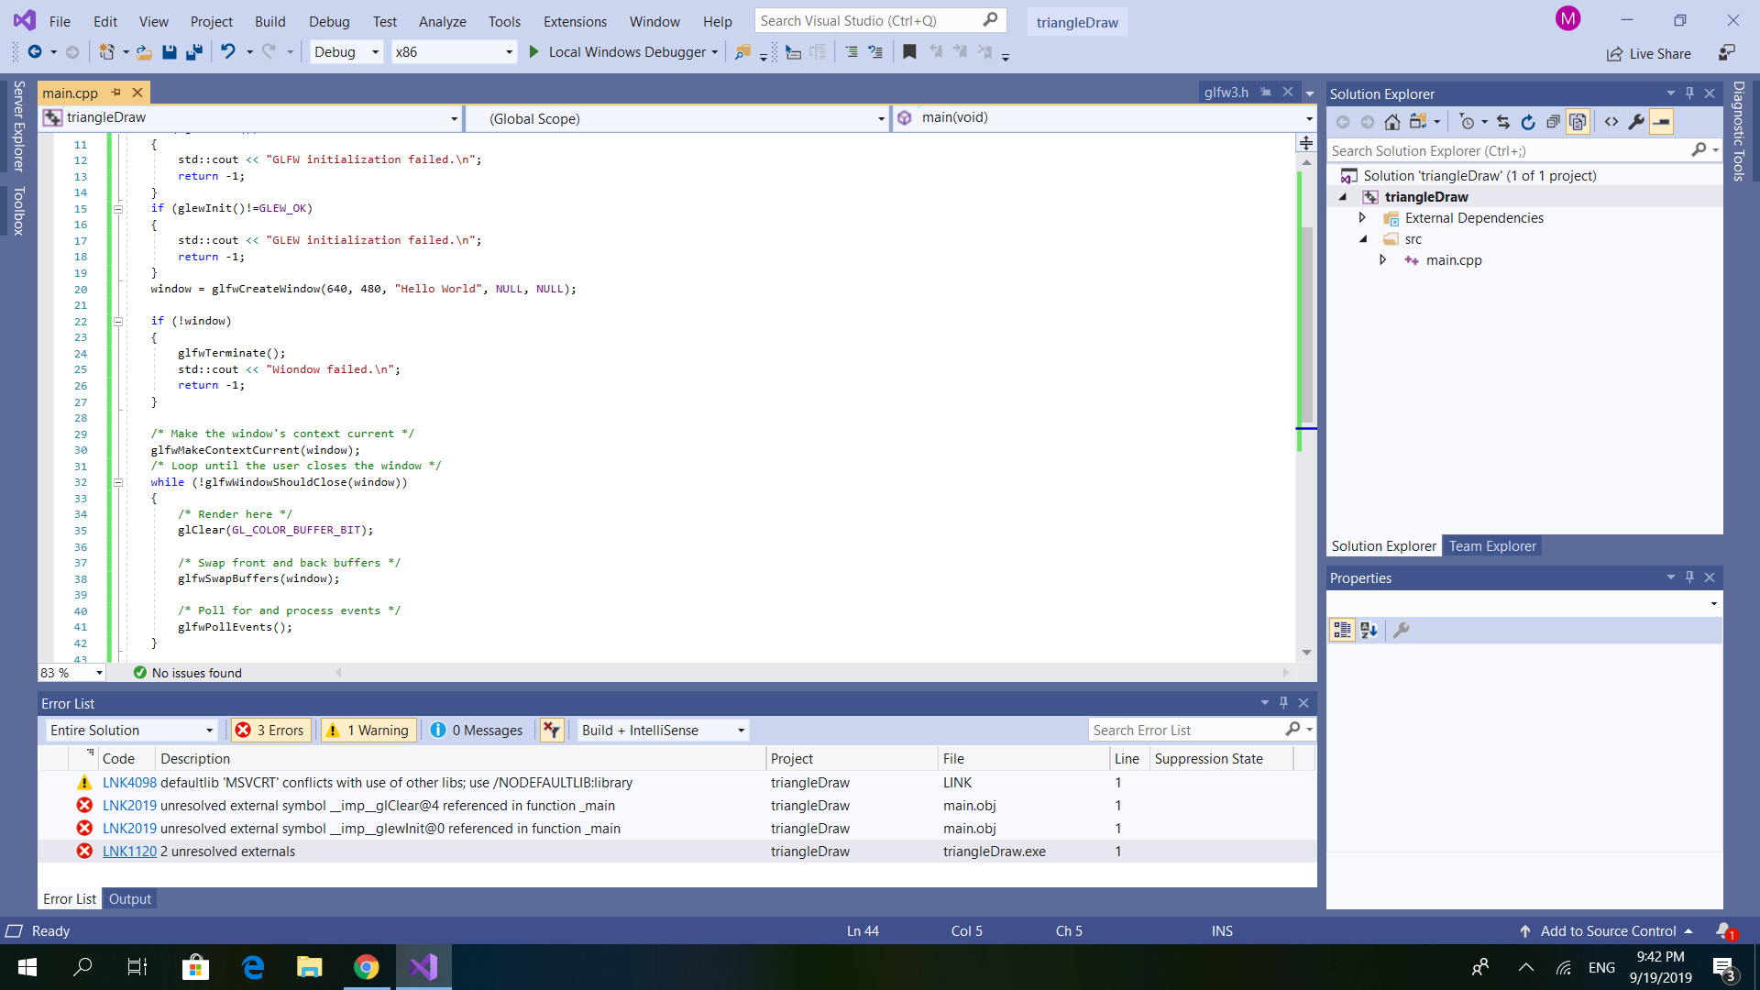Toggle the 3 Errors filter
Viewport: 1760px width, 990px height.
[271, 731]
